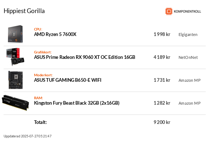Click the 1 731 kr motherboard price
209x141 pixels.
[x=162, y=80]
